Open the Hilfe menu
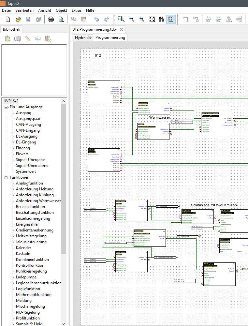Viewport: 248px width, 326px height. 90,10
